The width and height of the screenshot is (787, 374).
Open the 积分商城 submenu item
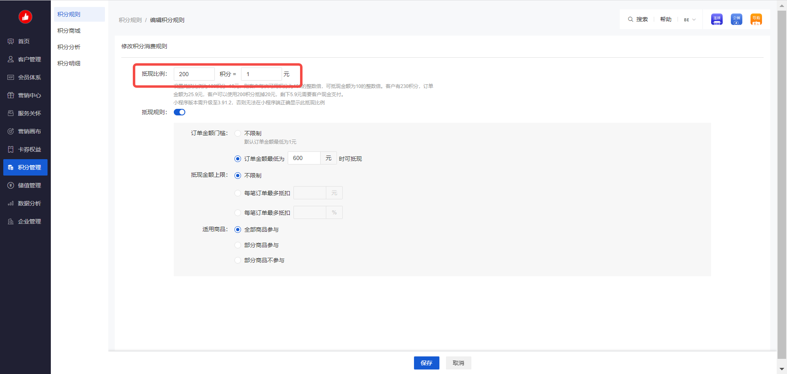tap(69, 31)
